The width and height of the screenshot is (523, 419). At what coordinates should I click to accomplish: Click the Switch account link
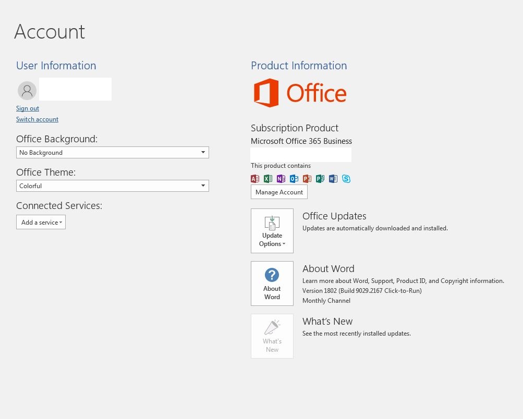38,119
